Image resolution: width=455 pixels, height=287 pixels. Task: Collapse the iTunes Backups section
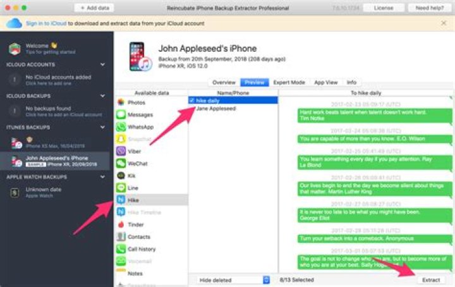(104, 127)
